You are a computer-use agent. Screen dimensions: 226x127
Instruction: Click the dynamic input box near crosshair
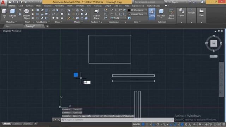(x=87, y=82)
